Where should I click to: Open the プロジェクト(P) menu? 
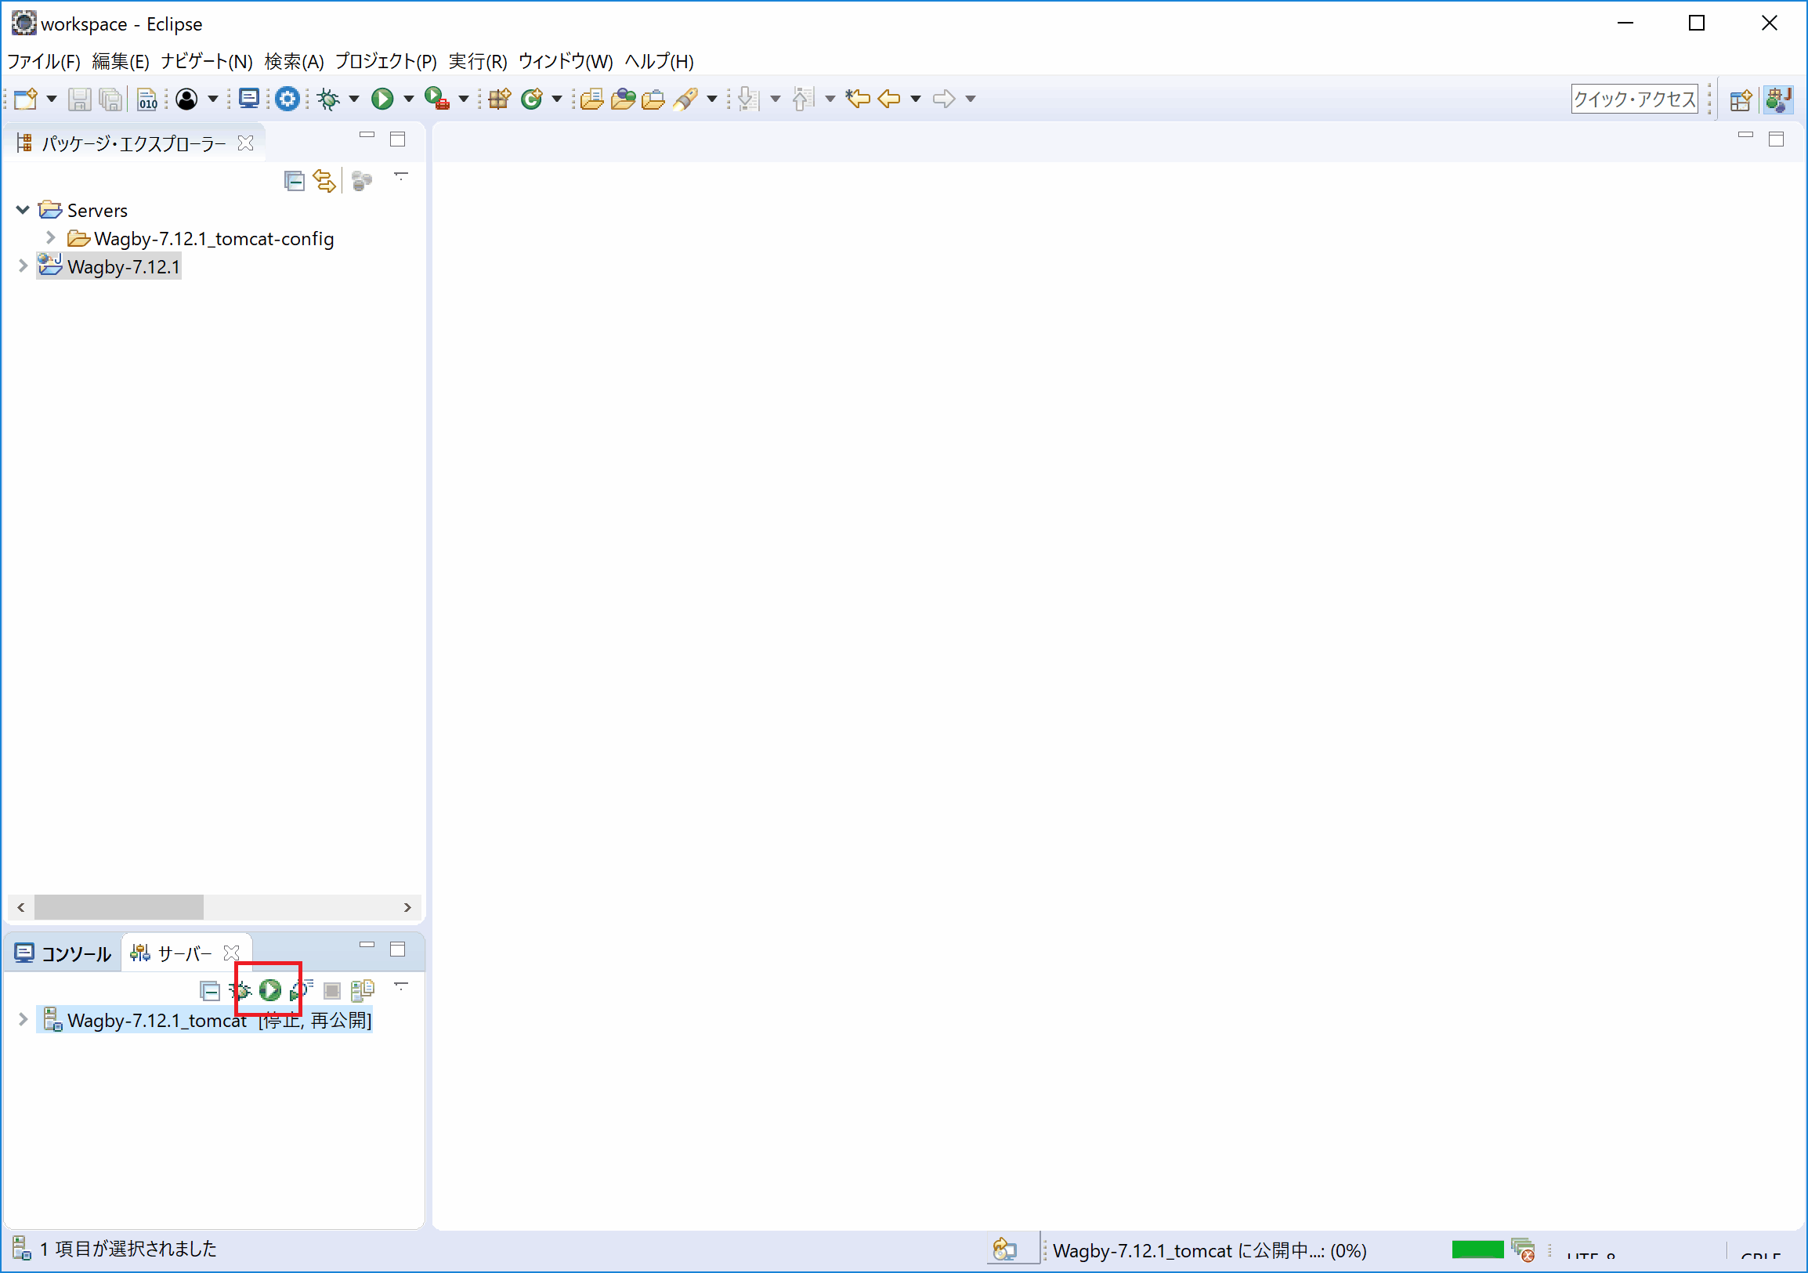click(386, 61)
